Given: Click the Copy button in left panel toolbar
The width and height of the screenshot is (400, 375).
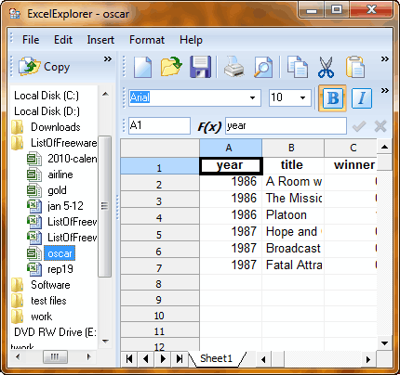Looking at the screenshot, I should pyautogui.click(x=44, y=67).
